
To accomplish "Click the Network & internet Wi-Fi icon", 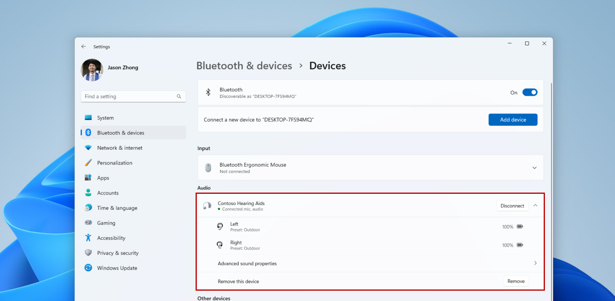I will pyautogui.click(x=88, y=148).
